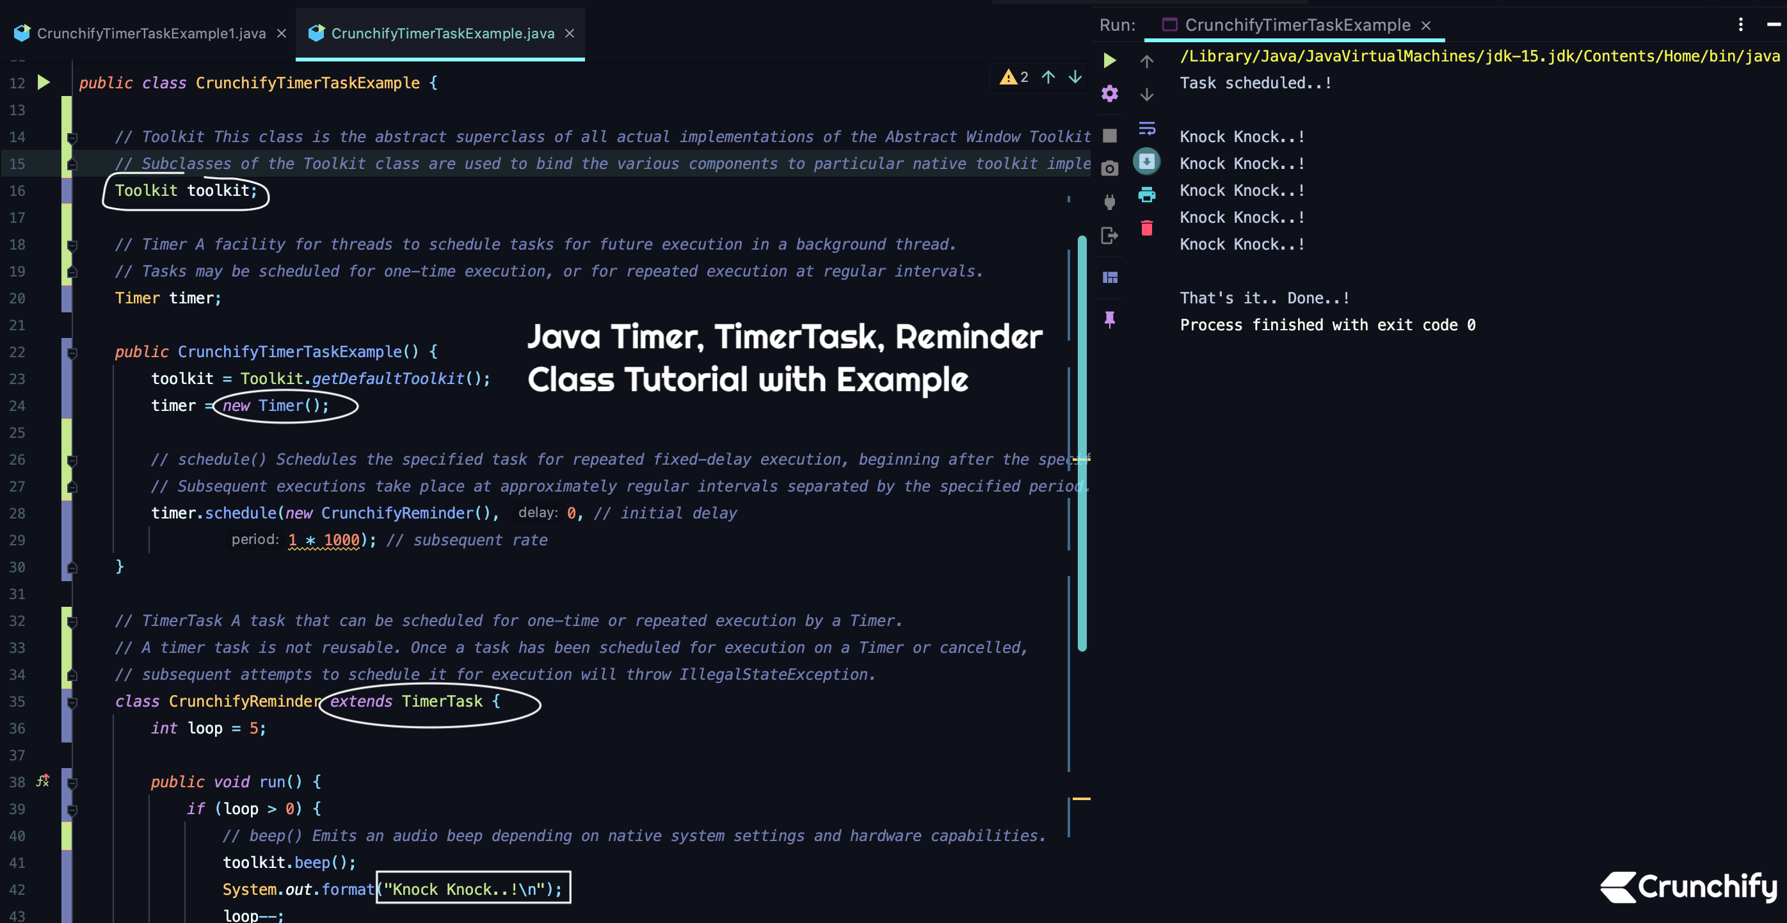Image resolution: width=1787 pixels, height=923 pixels.
Task: Select the CrunchifyTimerTaskExample run tab
Action: (1296, 25)
